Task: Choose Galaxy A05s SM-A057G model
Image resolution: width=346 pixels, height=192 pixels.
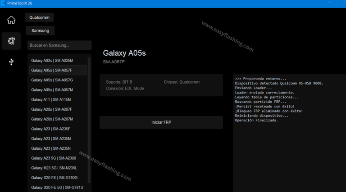Action: 58,80
